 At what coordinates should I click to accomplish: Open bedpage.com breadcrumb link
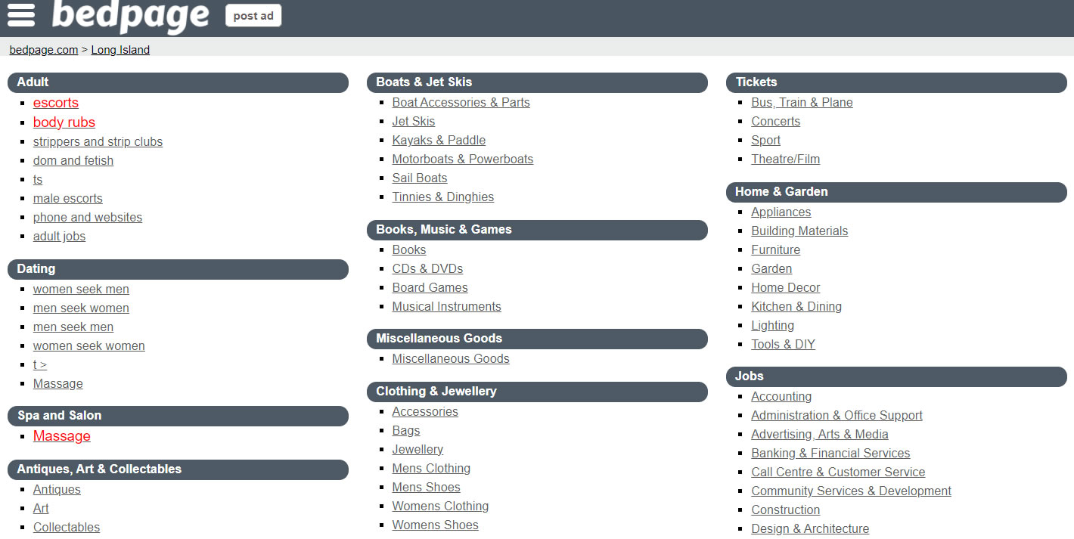[44, 50]
